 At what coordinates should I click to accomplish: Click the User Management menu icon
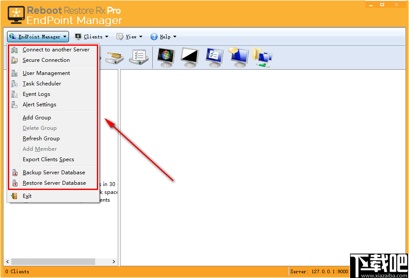(14, 73)
